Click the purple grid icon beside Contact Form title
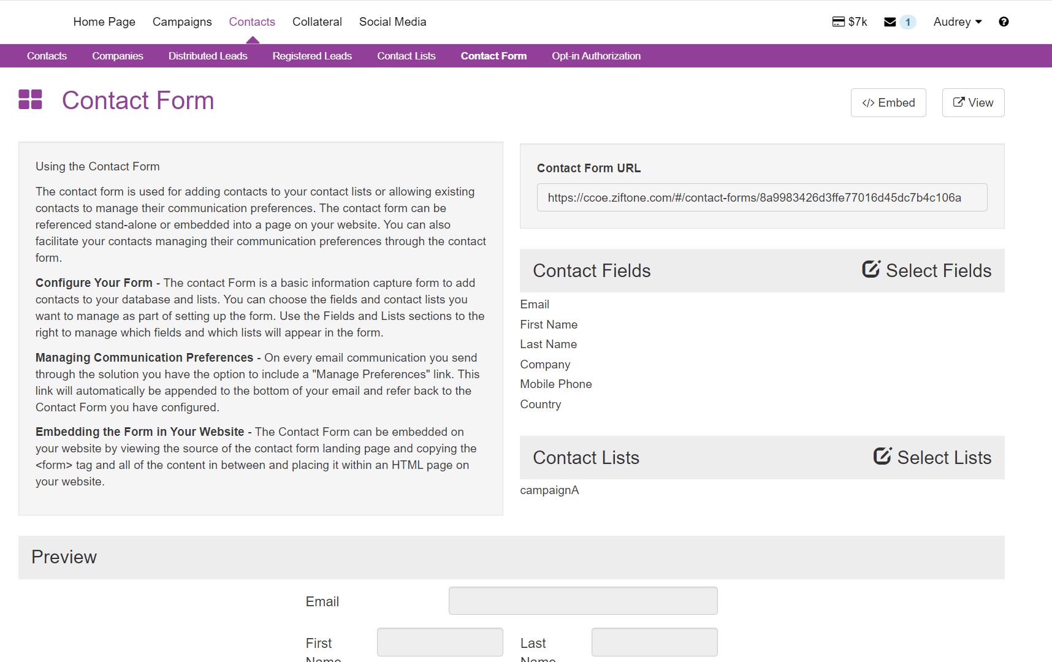 pos(29,100)
